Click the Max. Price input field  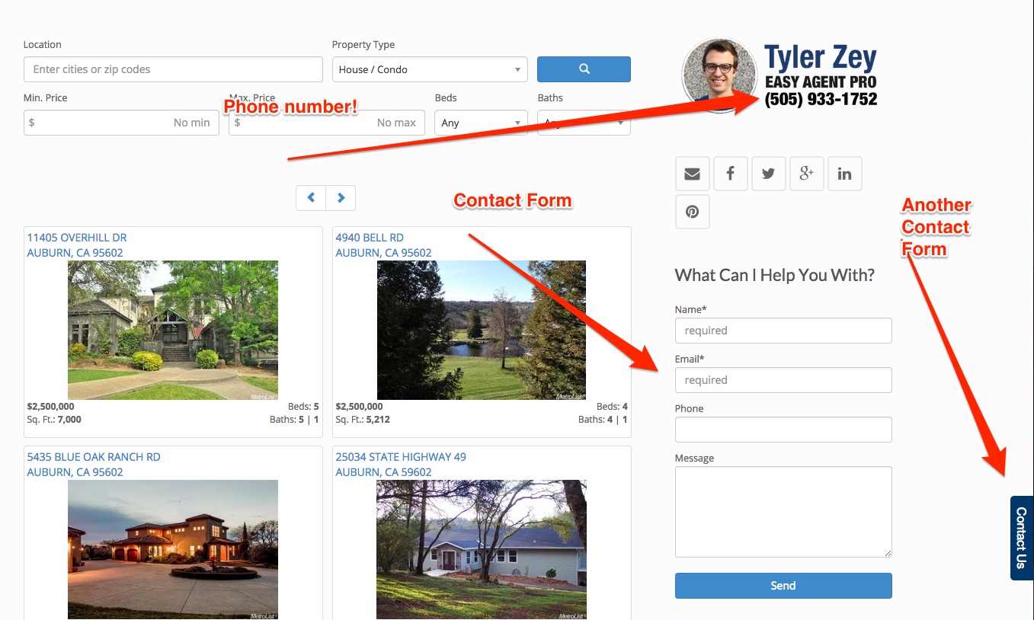(327, 123)
